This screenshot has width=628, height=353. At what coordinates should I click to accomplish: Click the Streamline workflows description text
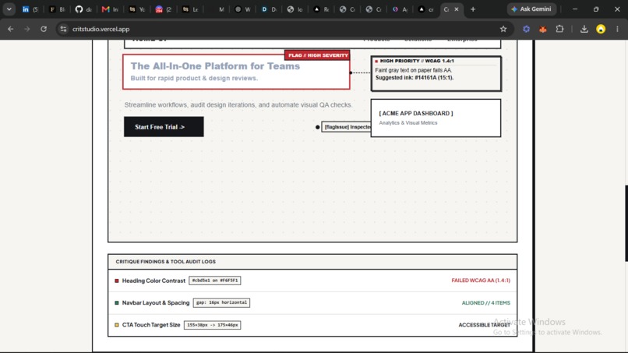pos(238,105)
